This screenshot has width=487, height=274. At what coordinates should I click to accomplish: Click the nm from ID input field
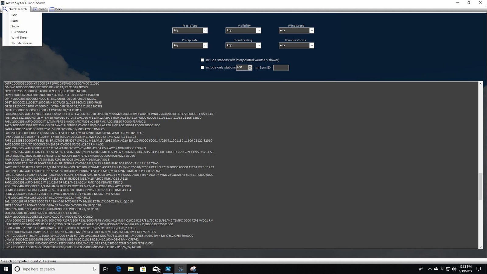pyautogui.click(x=281, y=68)
